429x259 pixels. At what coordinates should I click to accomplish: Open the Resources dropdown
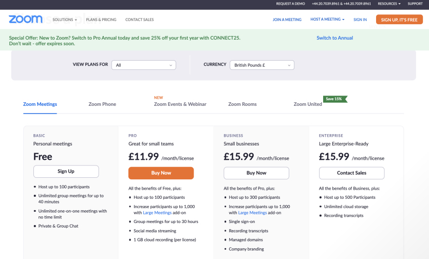(x=389, y=4)
